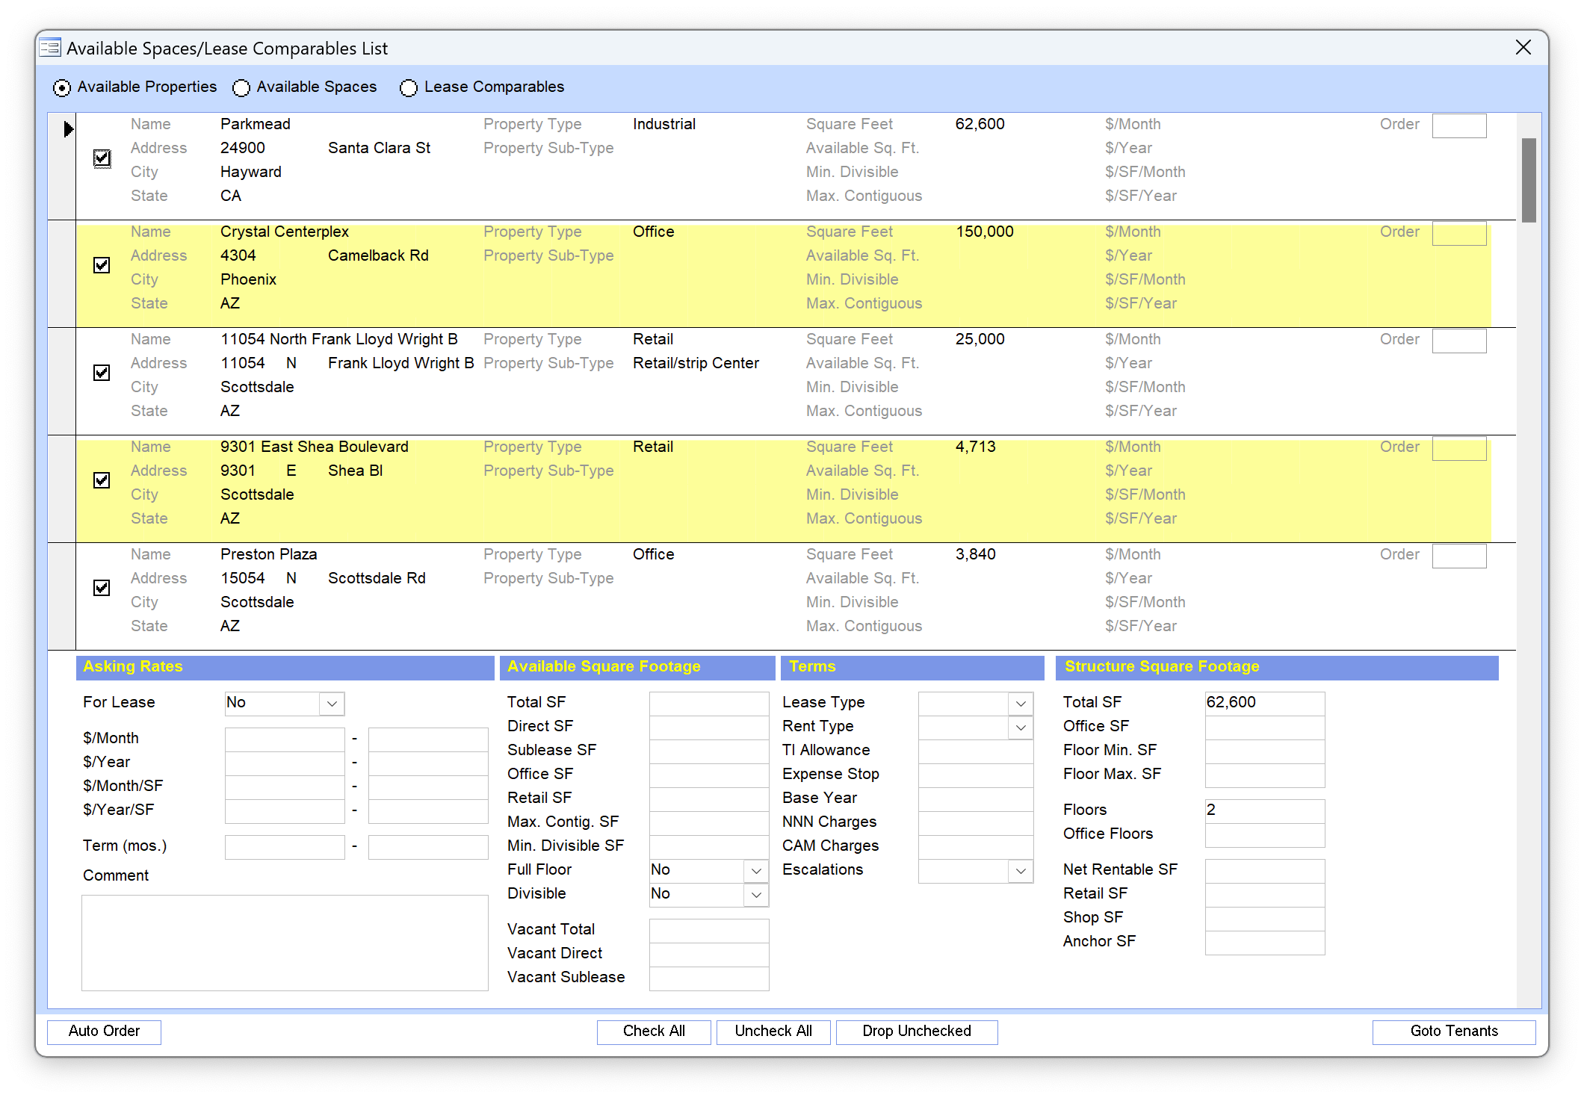Click the Goto Tenants button
This screenshot has height=1098, width=1584.
coord(1454,1032)
